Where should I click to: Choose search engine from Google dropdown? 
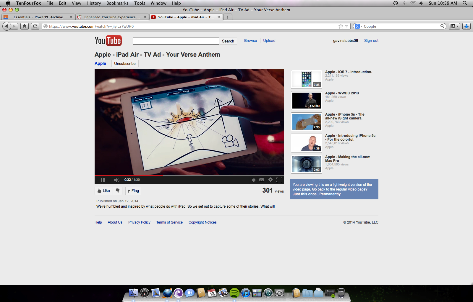[359, 26]
